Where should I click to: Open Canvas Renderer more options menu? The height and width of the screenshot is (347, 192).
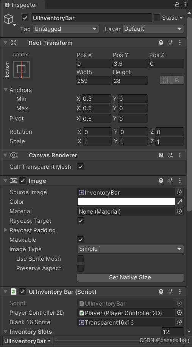(180, 155)
